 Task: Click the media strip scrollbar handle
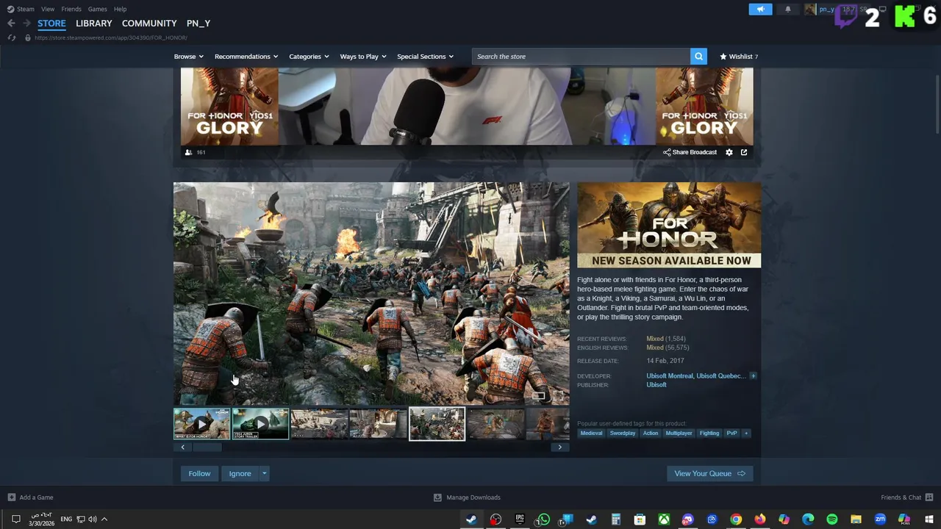(207, 447)
